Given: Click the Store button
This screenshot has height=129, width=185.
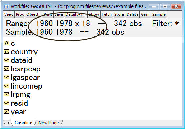Looking at the screenshot, I should [x=119, y=14].
